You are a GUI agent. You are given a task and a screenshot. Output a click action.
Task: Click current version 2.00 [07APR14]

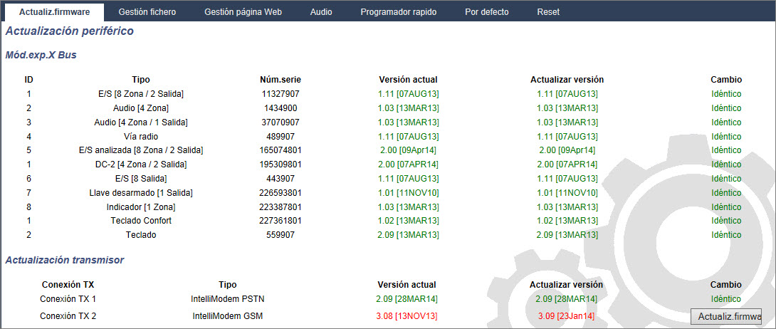(408, 164)
